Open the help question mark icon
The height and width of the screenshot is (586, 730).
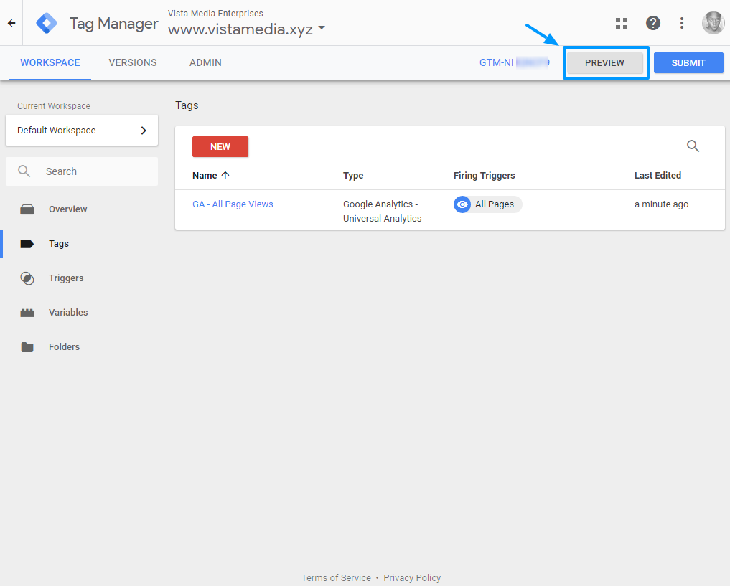click(652, 23)
